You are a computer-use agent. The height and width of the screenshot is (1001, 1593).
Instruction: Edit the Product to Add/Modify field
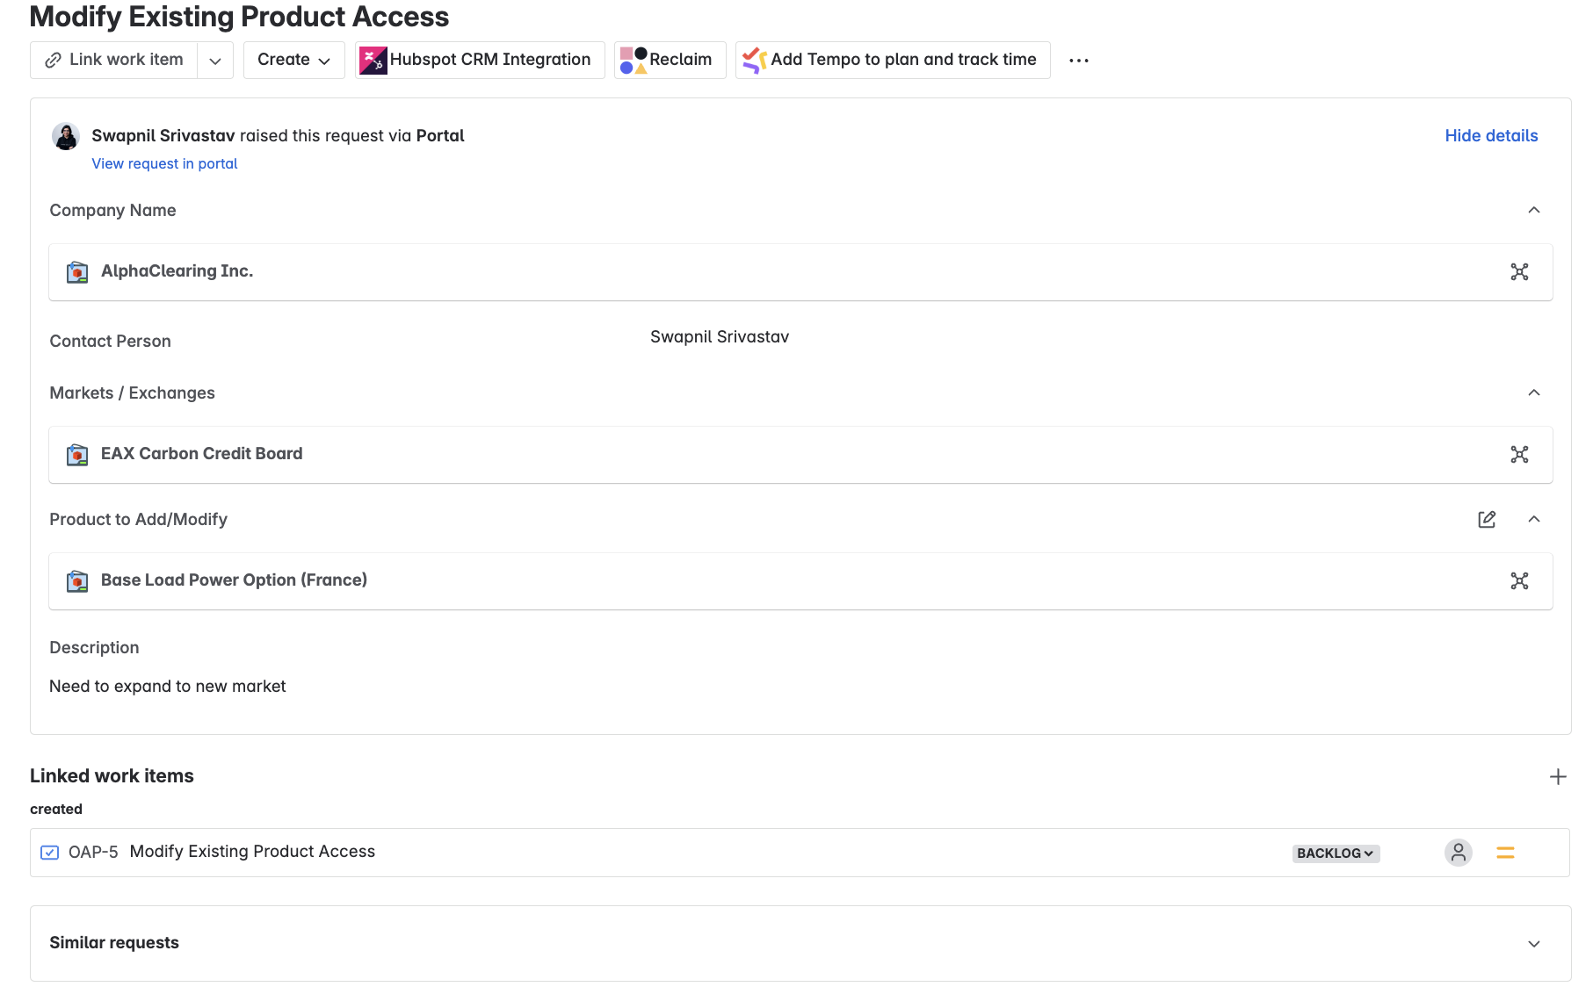[1487, 520]
